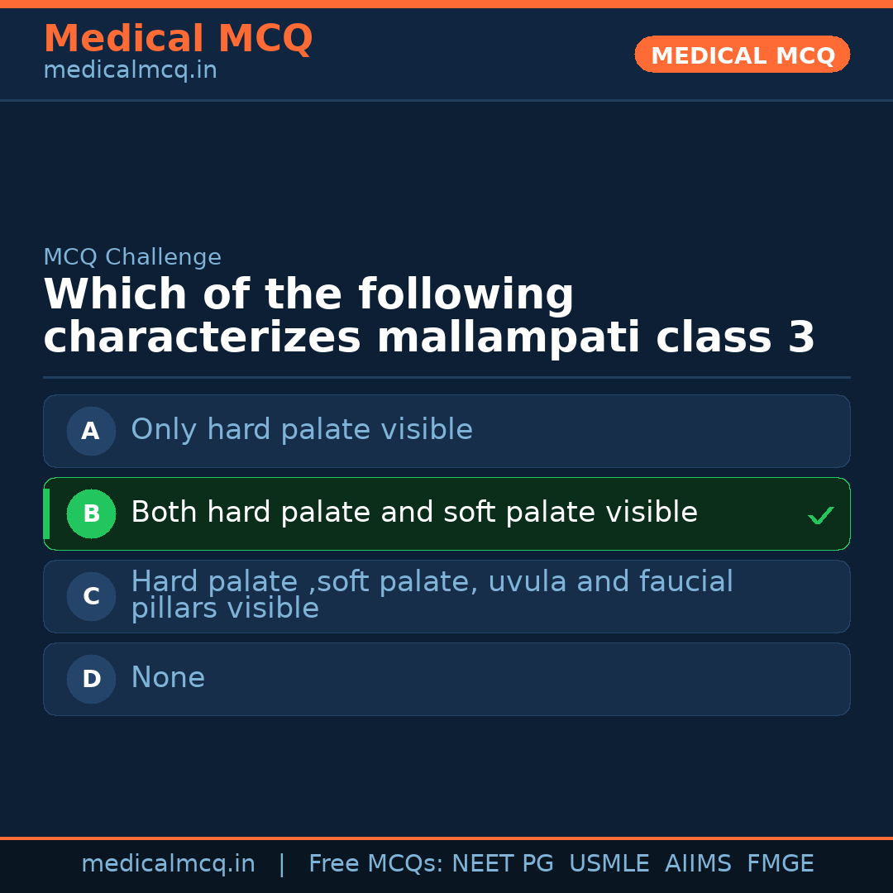The width and height of the screenshot is (893, 893).
Task: Click the circular C option badge
Action: (91, 596)
